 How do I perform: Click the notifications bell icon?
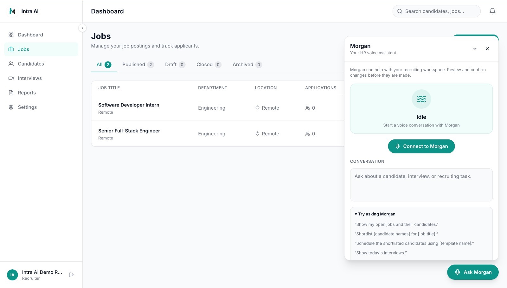[x=492, y=11]
